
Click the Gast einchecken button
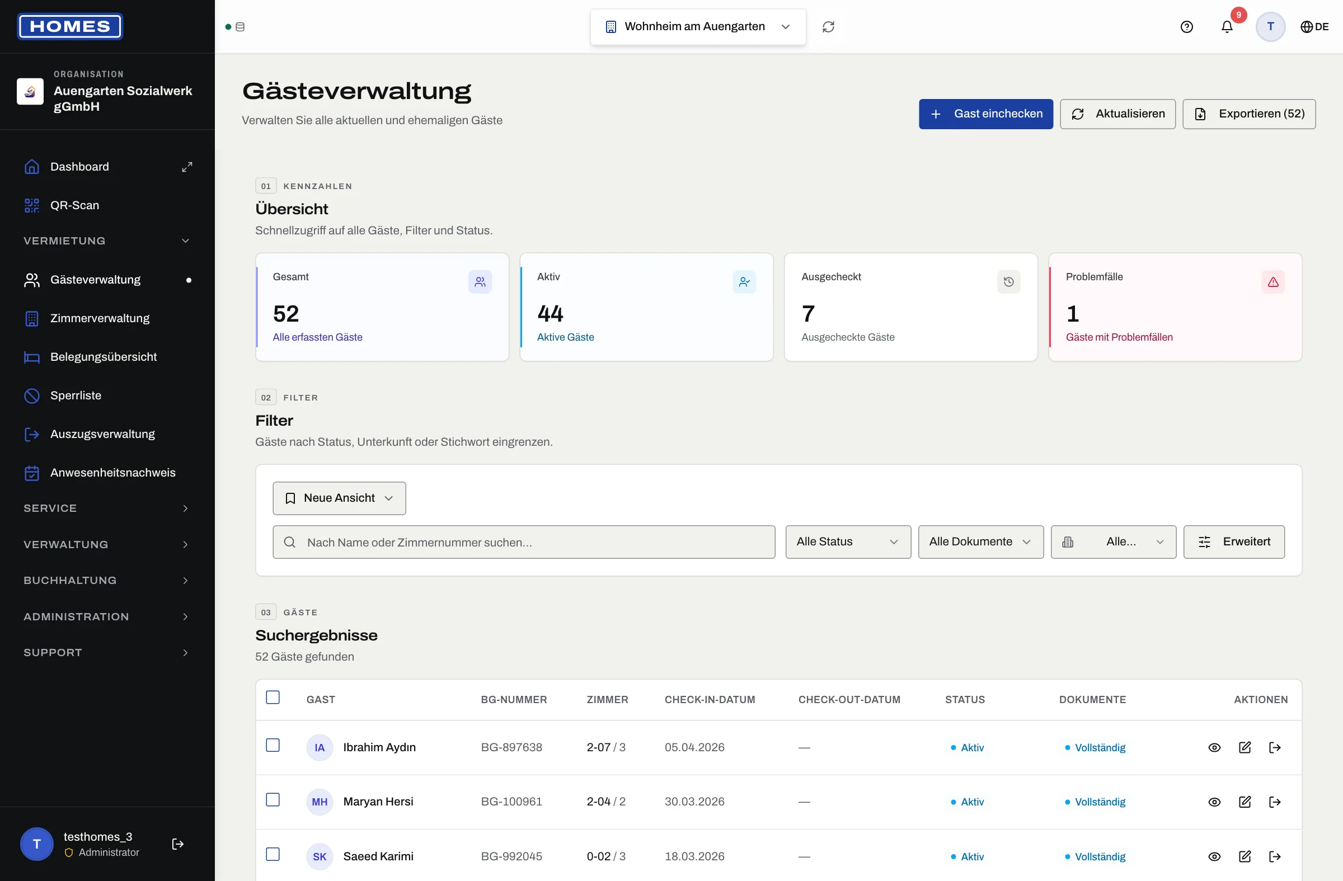[x=986, y=114]
